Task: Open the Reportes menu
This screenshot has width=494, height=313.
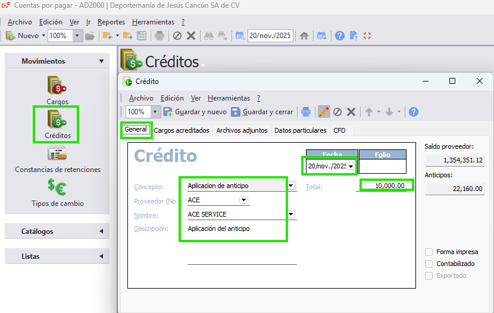Action: point(111,22)
